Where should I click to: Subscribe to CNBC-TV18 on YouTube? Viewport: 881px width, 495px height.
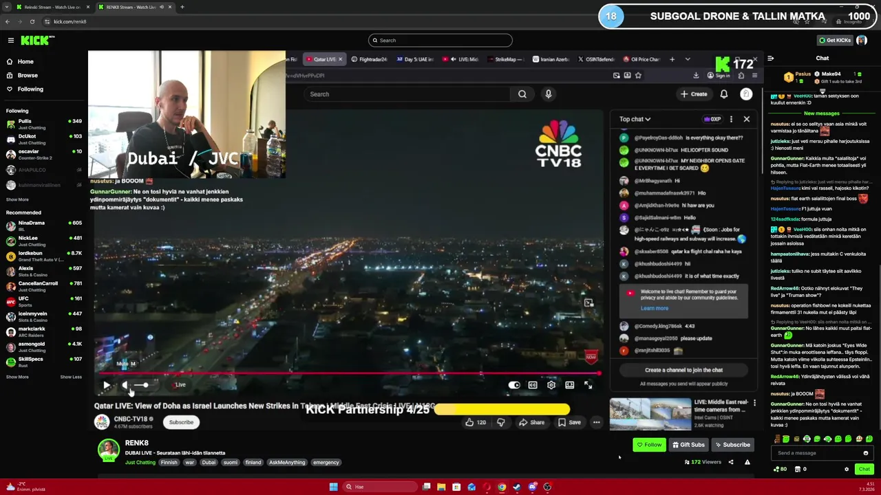click(181, 422)
